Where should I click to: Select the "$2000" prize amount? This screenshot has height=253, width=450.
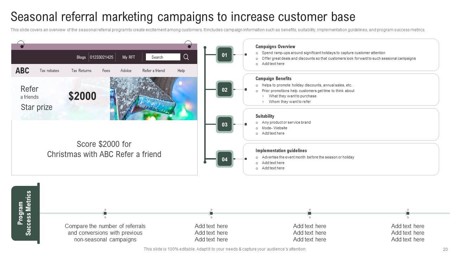[x=82, y=96]
